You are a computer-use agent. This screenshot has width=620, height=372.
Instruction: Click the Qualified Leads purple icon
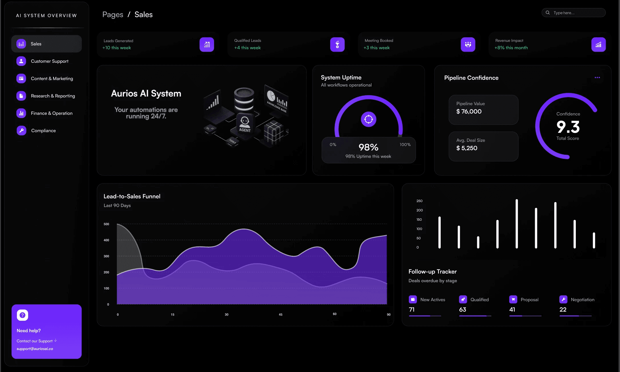(337, 45)
